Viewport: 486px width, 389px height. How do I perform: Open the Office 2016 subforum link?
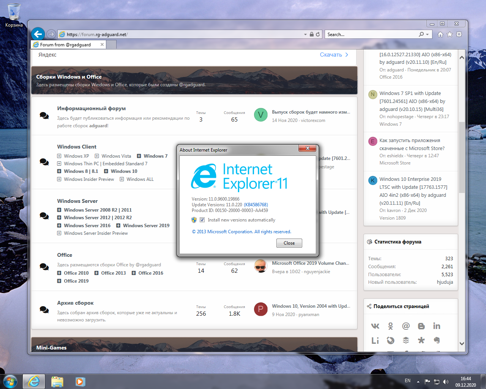pyautogui.click(x=151, y=273)
